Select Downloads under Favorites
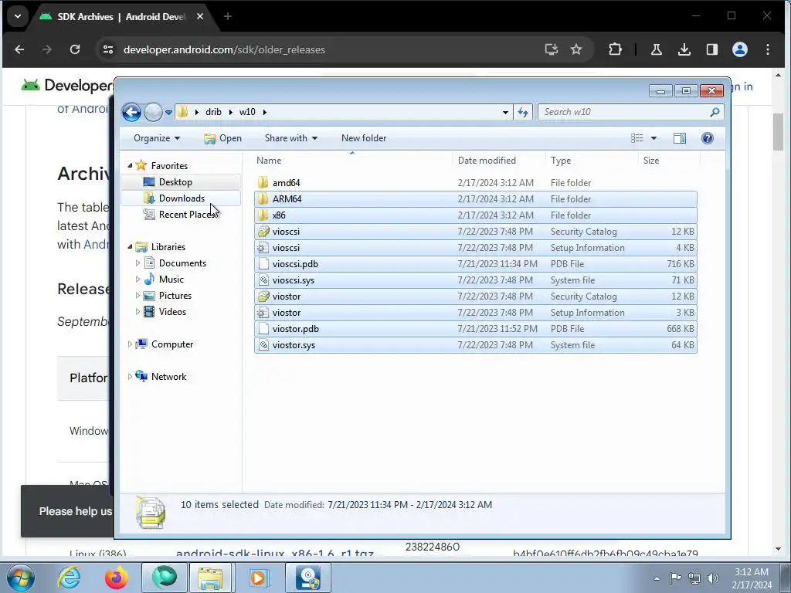The image size is (791, 593). [x=182, y=198]
